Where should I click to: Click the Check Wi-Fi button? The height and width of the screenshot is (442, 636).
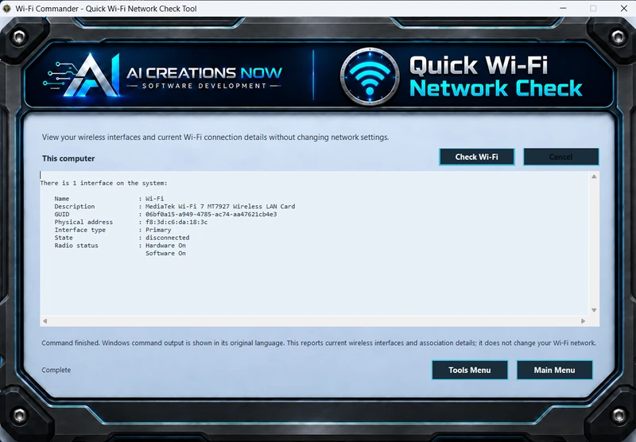476,157
